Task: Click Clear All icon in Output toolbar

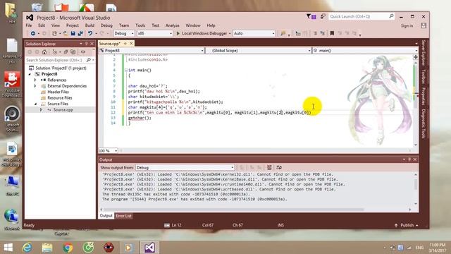Action: (269, 167)
